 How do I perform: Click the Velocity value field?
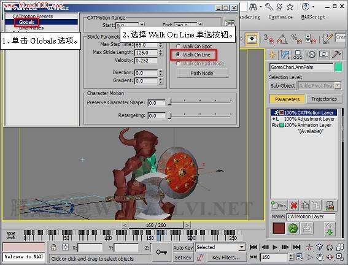[x=146, y=61]
